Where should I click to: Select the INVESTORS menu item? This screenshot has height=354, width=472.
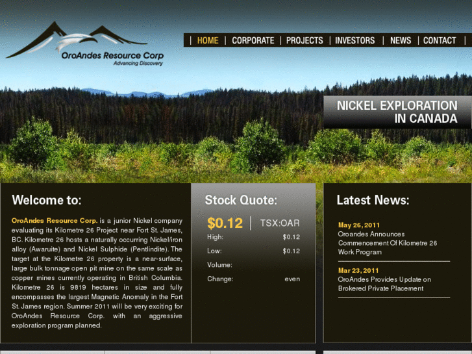(x=355, y=40)
